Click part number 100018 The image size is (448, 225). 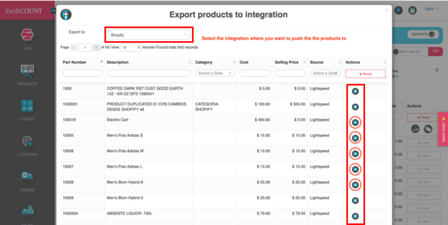pyautogui.click(x=69, y=120)
